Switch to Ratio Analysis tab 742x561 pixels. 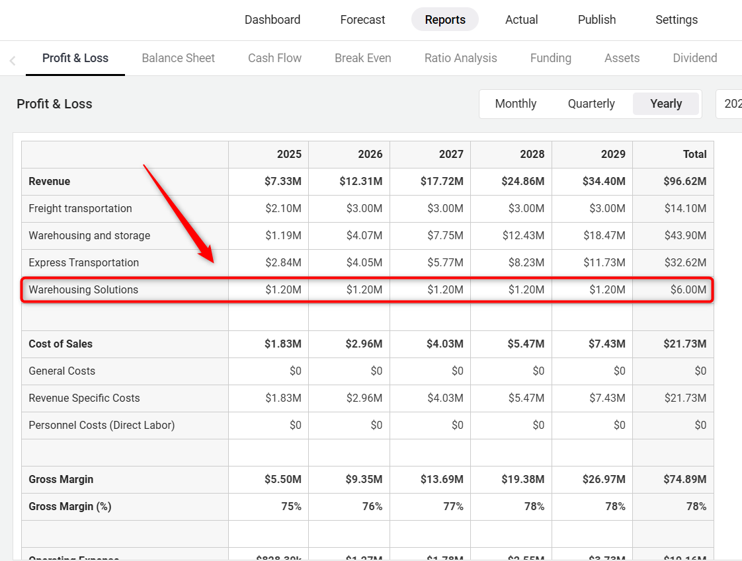point(460,58)
